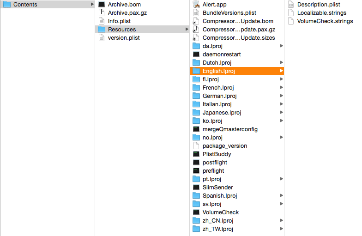Click the BundleVersions.plist file icon

(196, 13)
